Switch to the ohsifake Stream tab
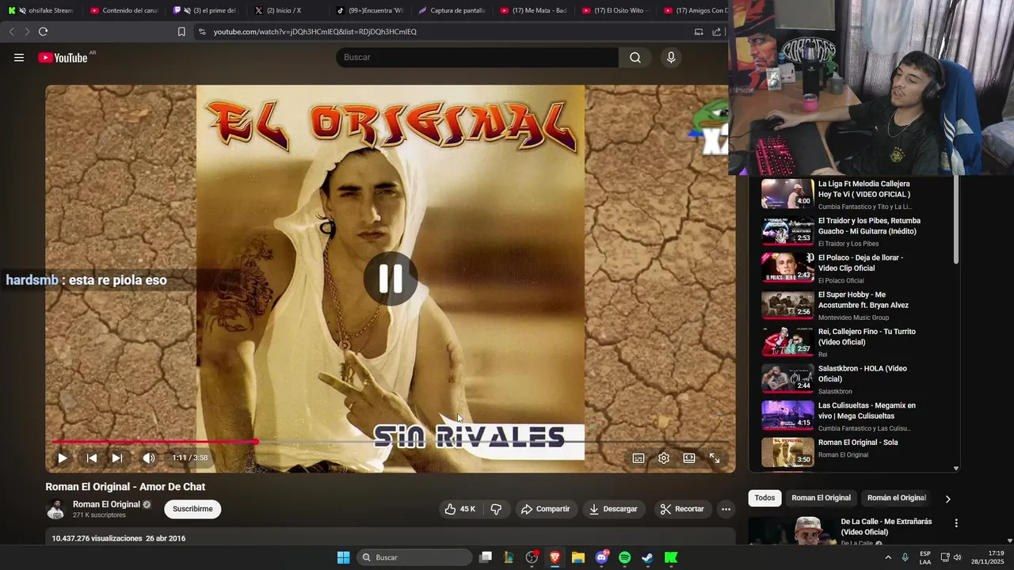The height and width of the screenshot is (570, 1014). (x=40, y=10)
